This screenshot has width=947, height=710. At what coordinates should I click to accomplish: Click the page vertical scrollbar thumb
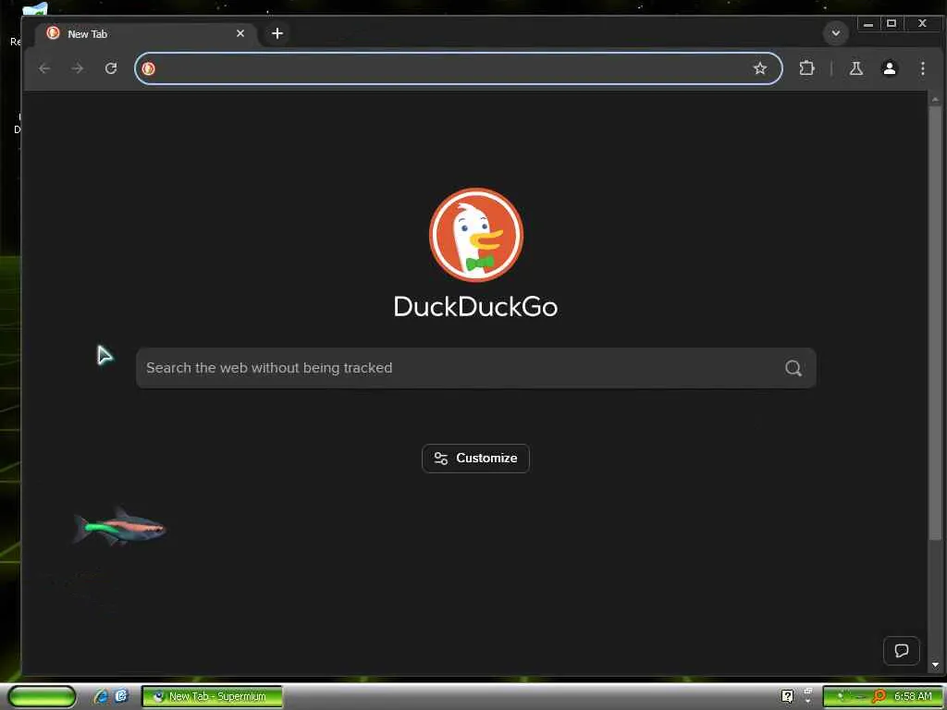(936, 323)
